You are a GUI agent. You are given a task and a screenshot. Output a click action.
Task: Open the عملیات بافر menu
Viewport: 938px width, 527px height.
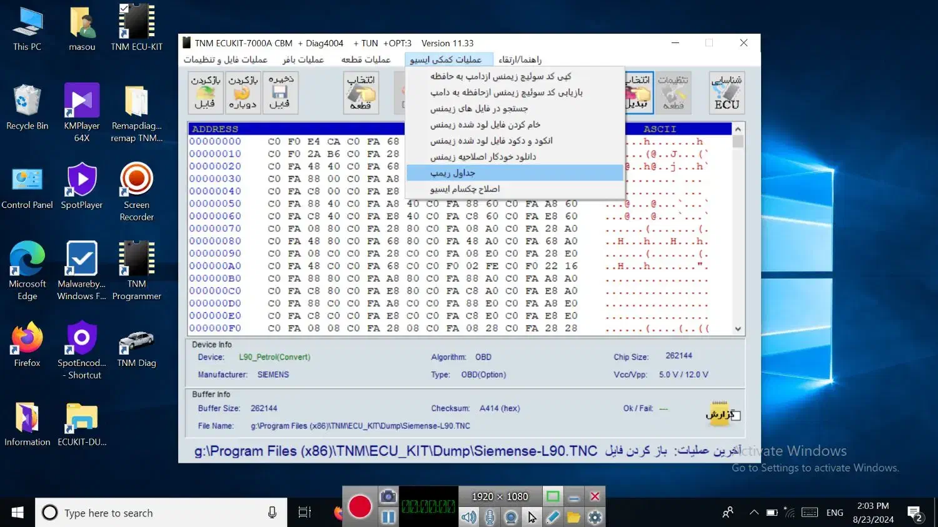(x=303, y=59)
